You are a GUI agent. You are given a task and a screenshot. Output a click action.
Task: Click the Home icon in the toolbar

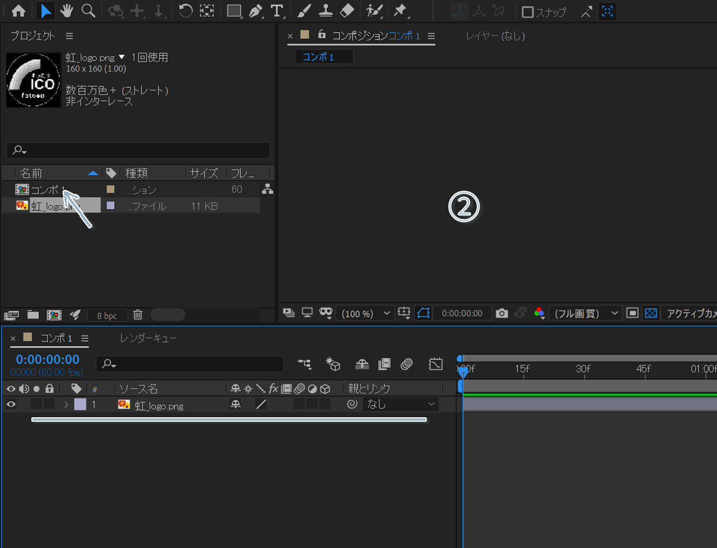pos(19,11)
